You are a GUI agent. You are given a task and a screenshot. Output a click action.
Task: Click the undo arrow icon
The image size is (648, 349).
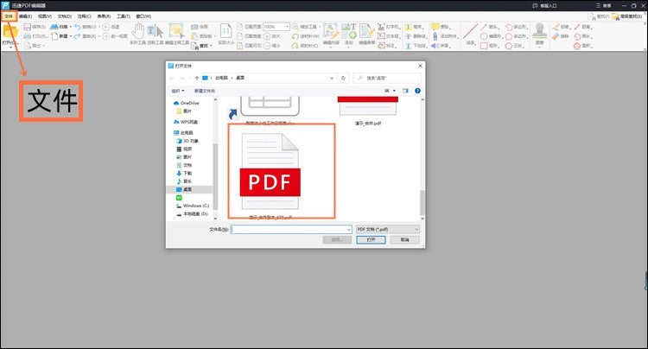(x=77, y=27)
